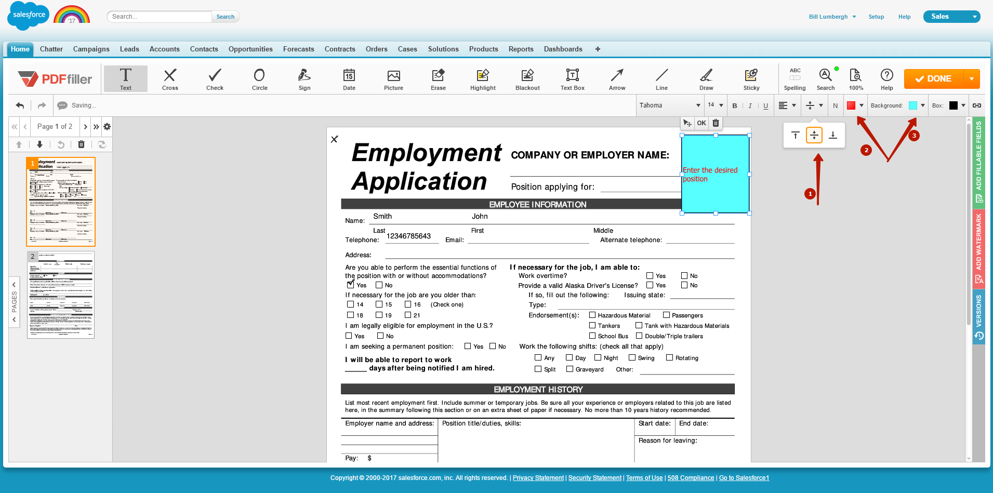Confirm text box with OK button
993x493 pixels.
coord(701,123)
